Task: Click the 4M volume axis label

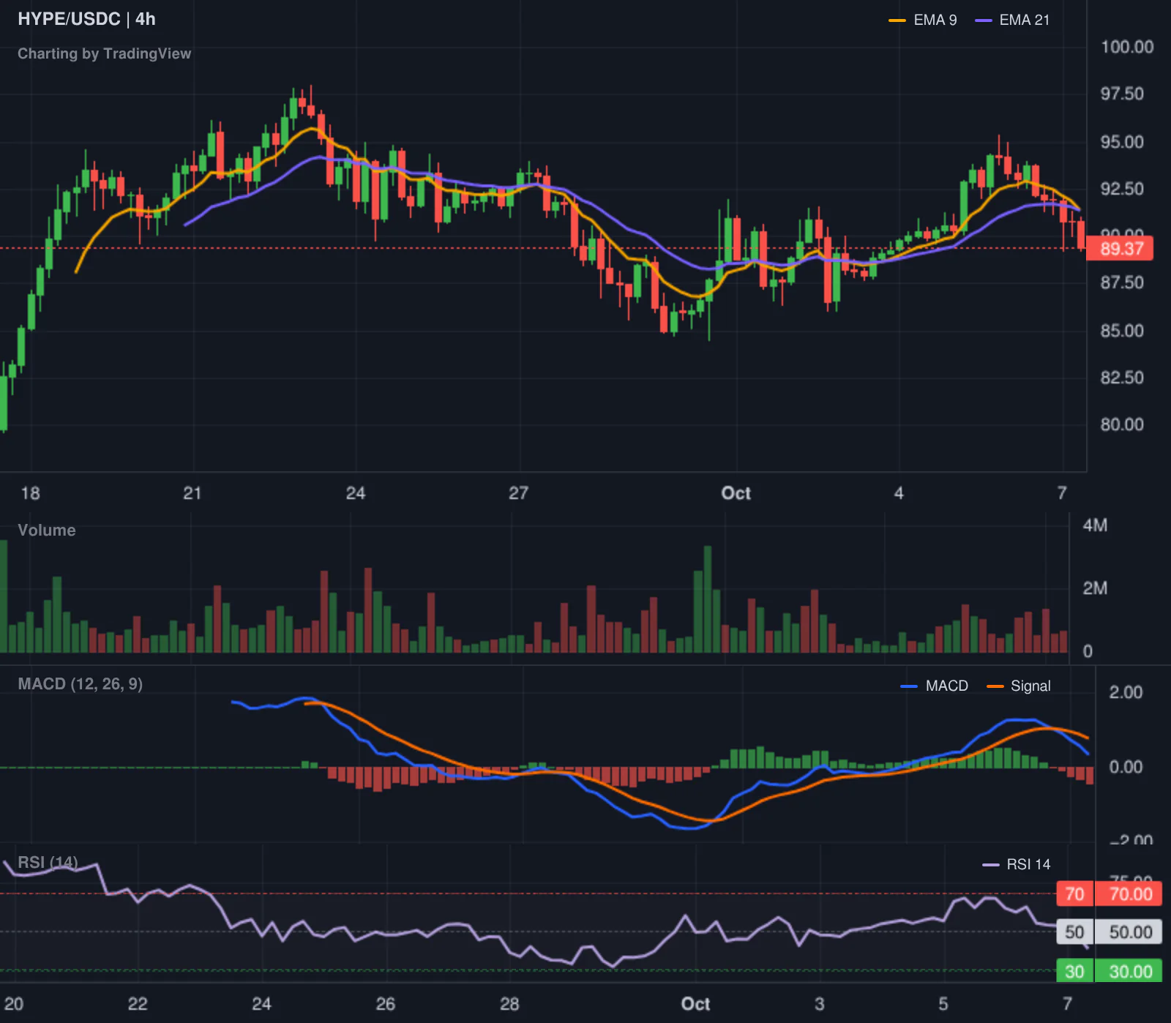Action: [1095, 525]
